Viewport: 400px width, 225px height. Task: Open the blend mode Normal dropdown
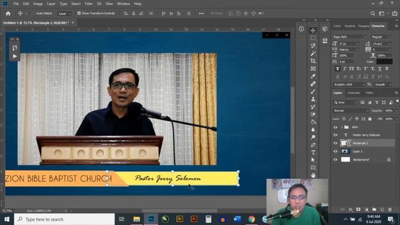pos(351,111)
